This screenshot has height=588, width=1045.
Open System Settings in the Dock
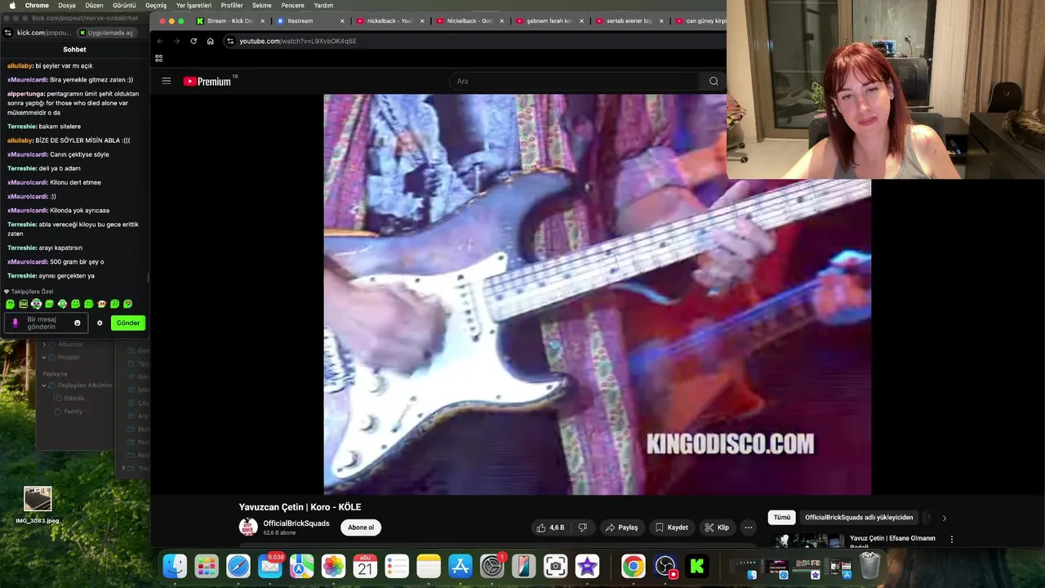(x=492, y=566)
